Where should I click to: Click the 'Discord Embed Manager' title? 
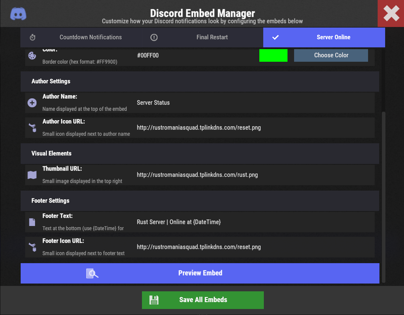pos(202,13)
